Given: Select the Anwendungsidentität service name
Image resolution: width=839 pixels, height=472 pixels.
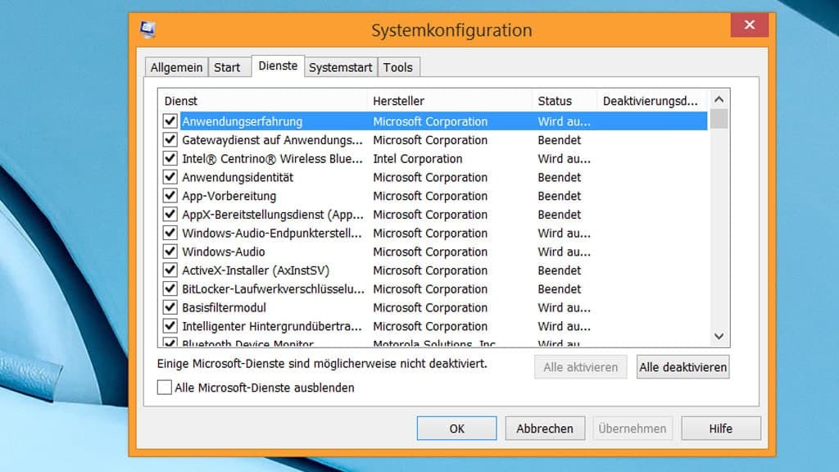Looking at the screenshot, I should coord(238,177).
